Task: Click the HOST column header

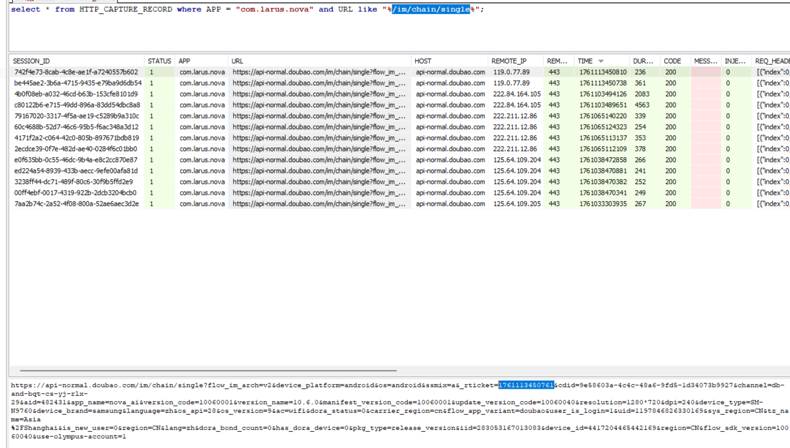Action: (422, 61)
